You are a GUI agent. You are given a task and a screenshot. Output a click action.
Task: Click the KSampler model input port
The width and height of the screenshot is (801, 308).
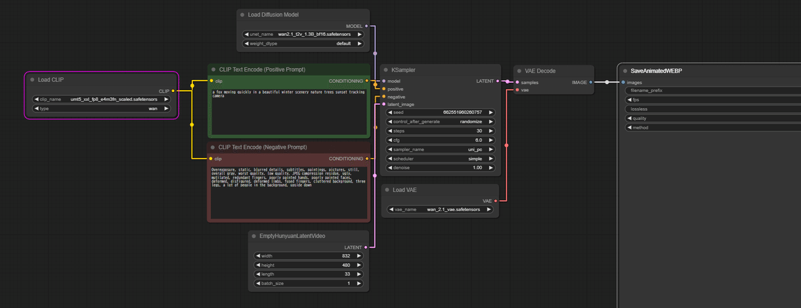pos(383,81)
